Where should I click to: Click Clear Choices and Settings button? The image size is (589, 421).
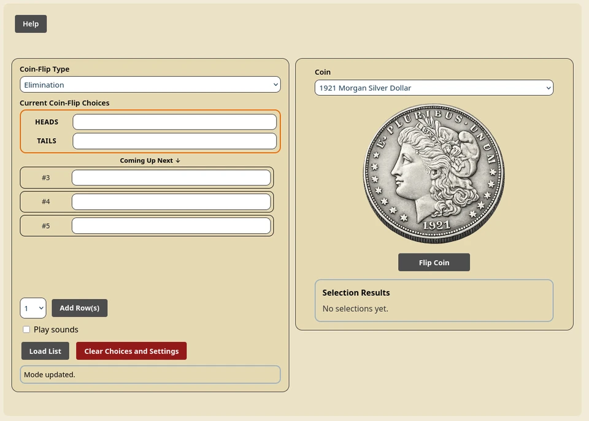131,350
